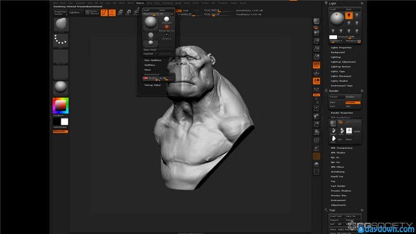Screen dimensions: 416x234
Task: Adjust the Distance light slider
Action: [353, 41]
